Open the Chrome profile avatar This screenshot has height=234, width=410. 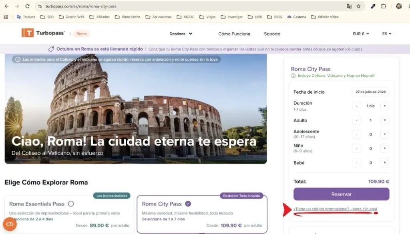point(399,6)
